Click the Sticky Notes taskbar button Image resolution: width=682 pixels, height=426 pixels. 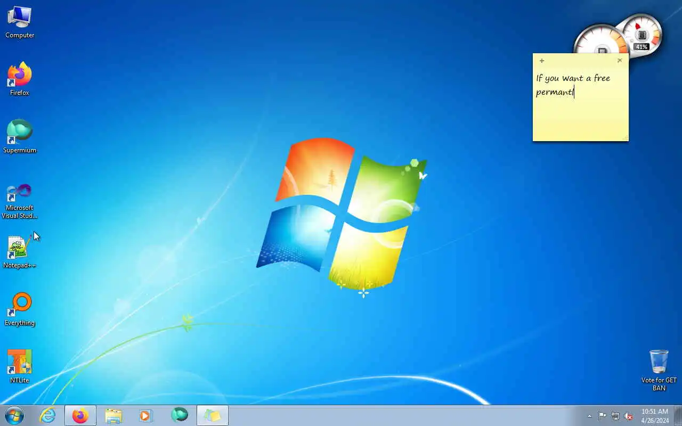(213, 415)
